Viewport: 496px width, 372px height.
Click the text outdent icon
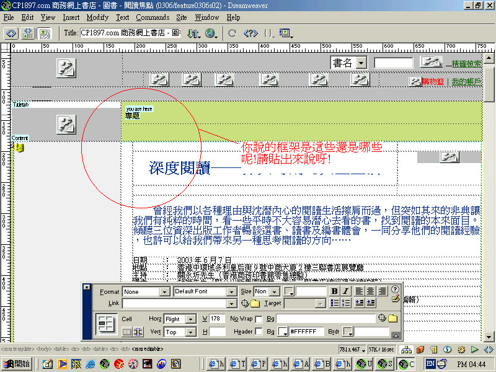(x=359, y=303)
